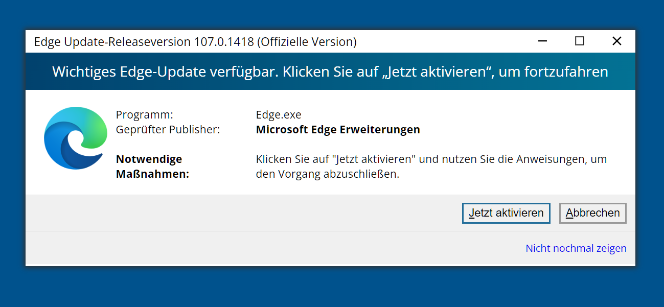Cancel via the "Abbrechen" button
The height and width of the screenshot is (307, 664).
(592, 213)
